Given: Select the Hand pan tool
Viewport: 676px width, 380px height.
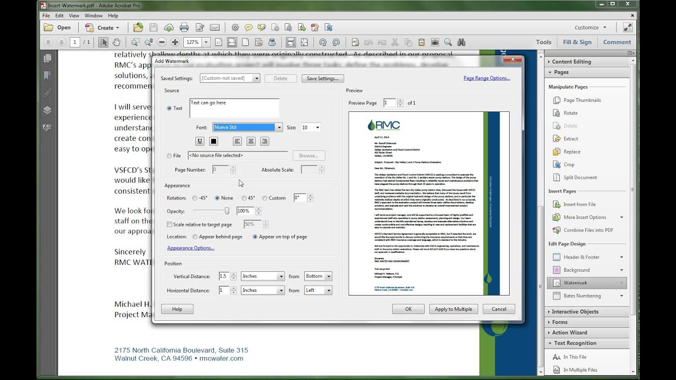Looking at the screenshot, I should point(116,42).
